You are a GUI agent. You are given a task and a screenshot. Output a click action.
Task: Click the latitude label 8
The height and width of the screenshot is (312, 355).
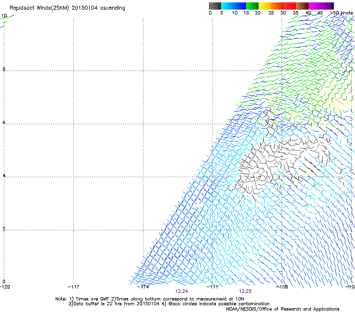4,69
